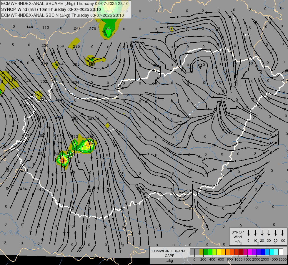Click the 434 CAPE value on the map
This screenshot has height=265, width=288.
pyautogui.click(x=23, y=189)
